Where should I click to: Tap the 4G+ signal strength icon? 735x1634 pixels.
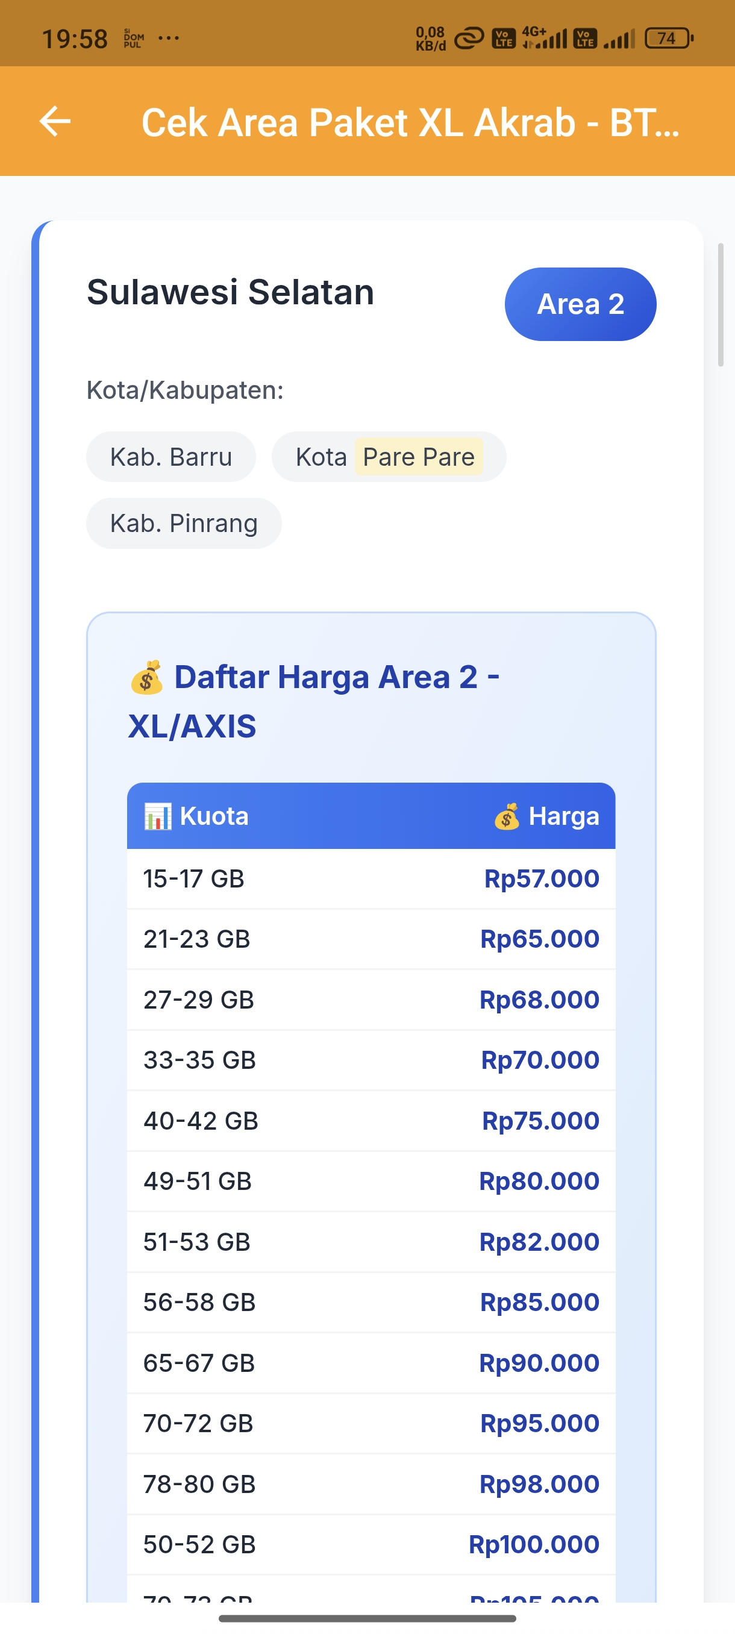pos(544,38)
